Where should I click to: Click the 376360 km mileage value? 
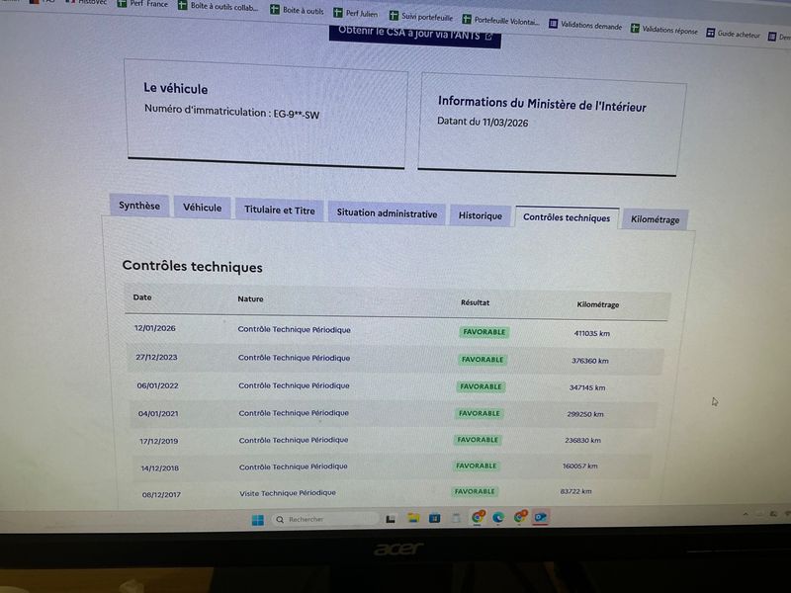(589, 361)
